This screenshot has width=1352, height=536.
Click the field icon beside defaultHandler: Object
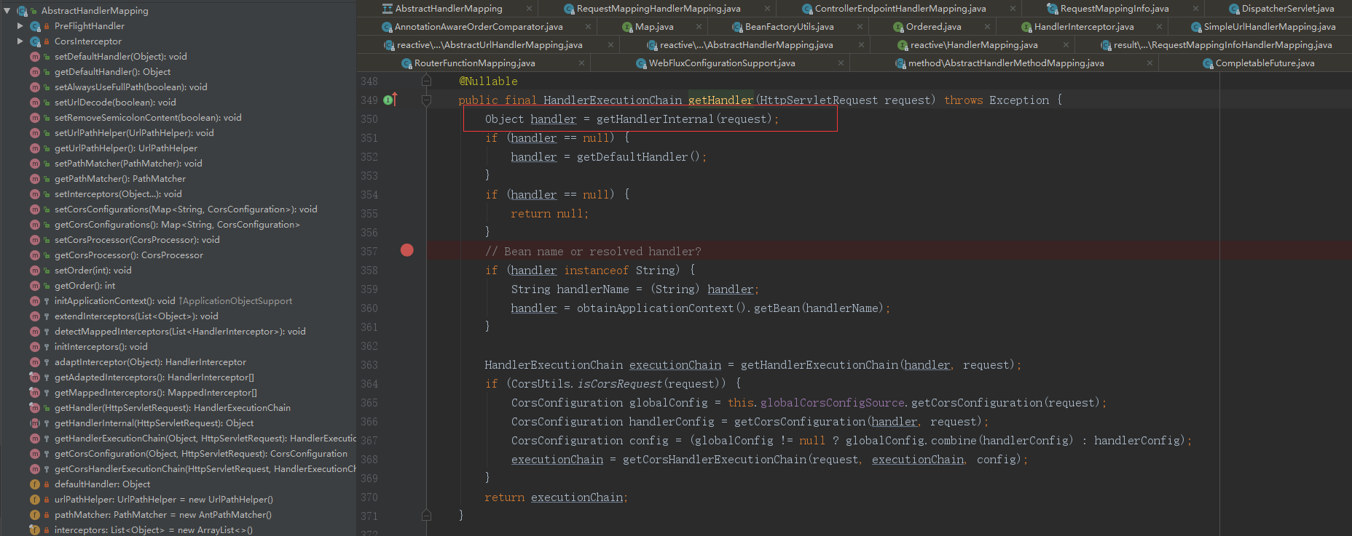34,484
